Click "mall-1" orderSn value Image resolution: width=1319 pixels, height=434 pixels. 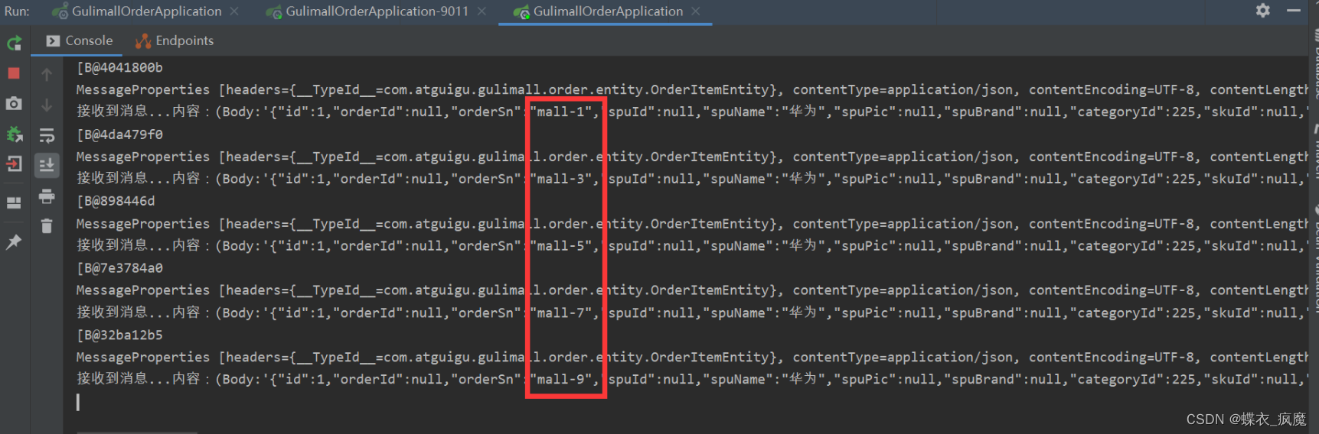[561, 112]
